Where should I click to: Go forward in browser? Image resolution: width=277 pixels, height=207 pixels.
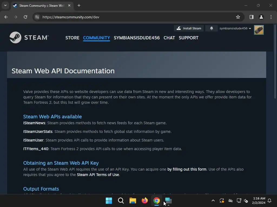click(x=16, y=17)
